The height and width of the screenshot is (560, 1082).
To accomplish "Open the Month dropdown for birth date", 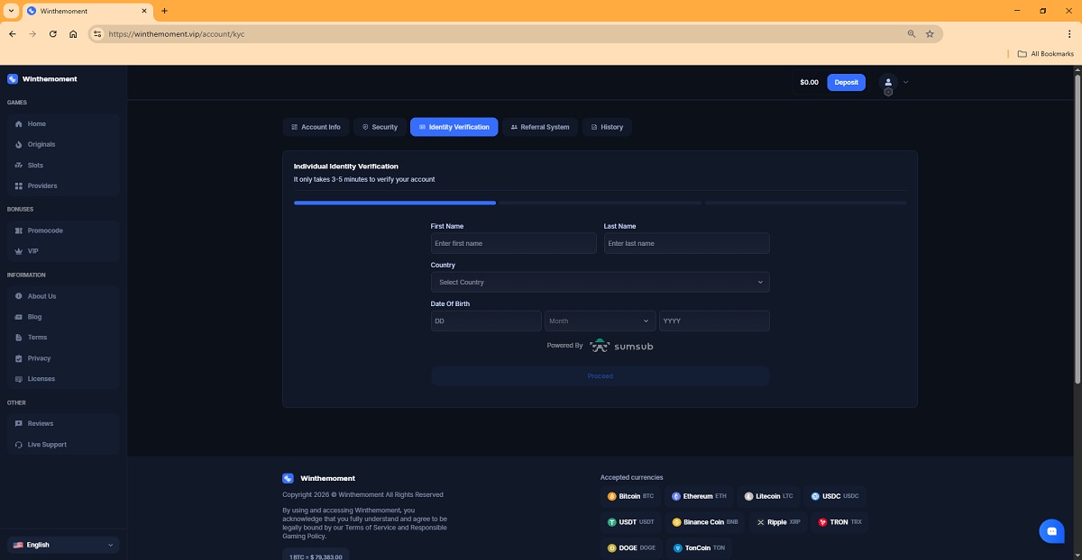I will tap(600, 321).
